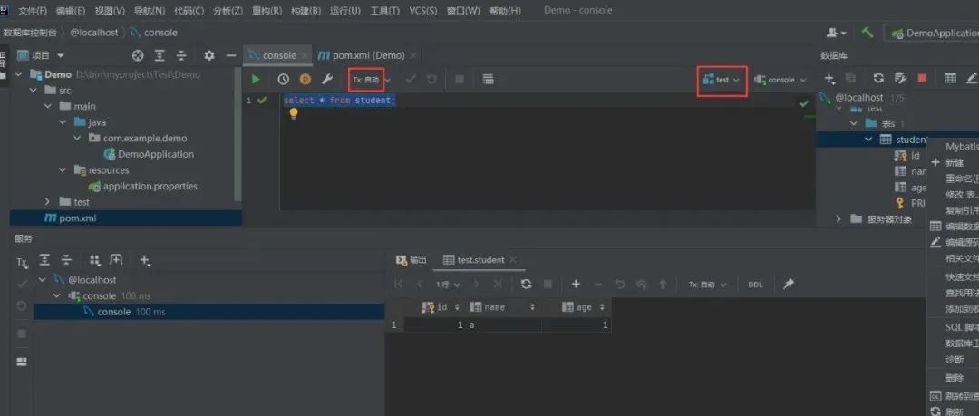
Task: Choose 新建 in the context menu
Action: click(x=954, y=162)
